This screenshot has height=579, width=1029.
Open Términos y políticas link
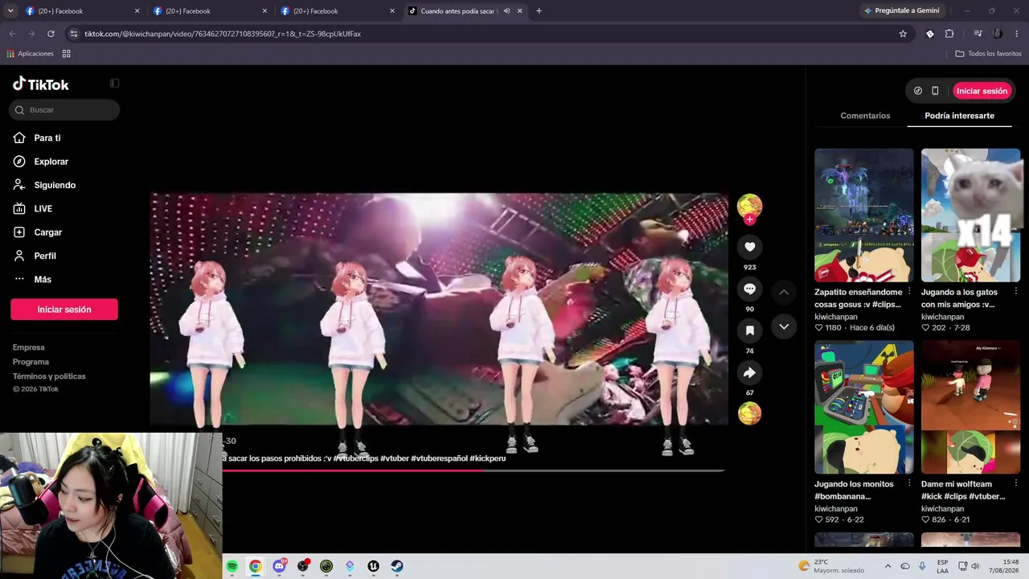click(49, 376)
